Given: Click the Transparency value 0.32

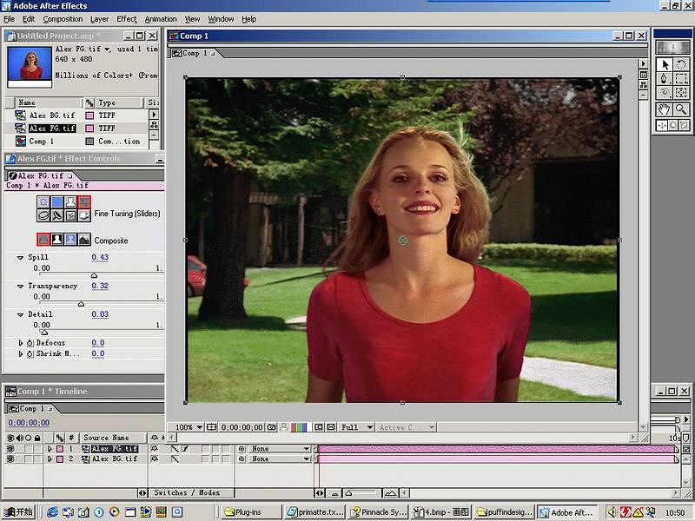Looking at the screenshot, I should pyautogui.click(x=100, y=287).
